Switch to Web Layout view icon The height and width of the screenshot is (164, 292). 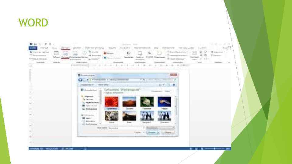pyautogui.click(x=202, y=149)
